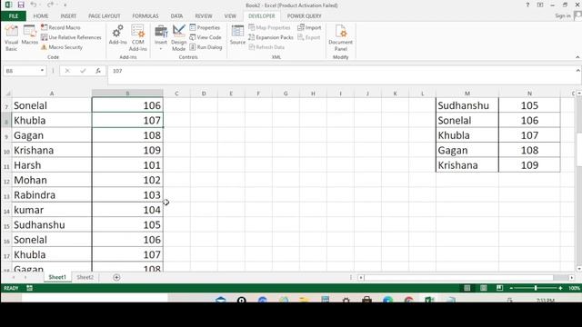Image resolution: width=582 pixels, height=327 pixels.
Task: Open COM Add-Ins dialog
Action: coord(137,38)
